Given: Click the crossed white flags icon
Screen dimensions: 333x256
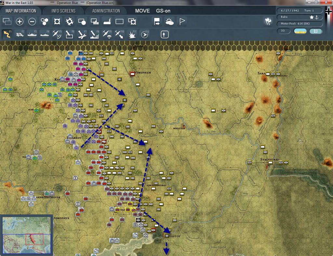Looking at the screenshot, I should pos(268,21).
